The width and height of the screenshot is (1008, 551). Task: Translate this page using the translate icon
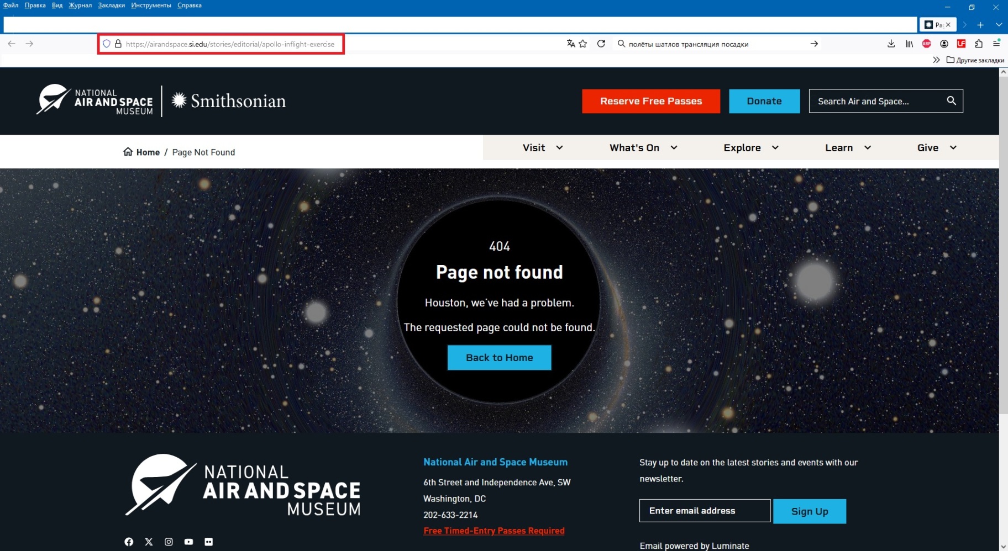click(571, 44)
